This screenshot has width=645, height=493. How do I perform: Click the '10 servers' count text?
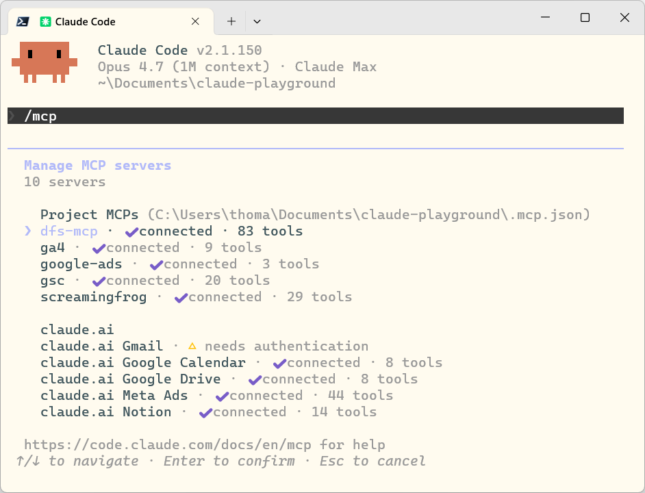pyautogui.click(x=64, y=181)
